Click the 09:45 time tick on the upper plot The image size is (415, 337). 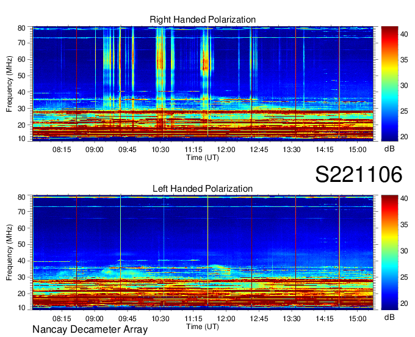coord(128,150)
